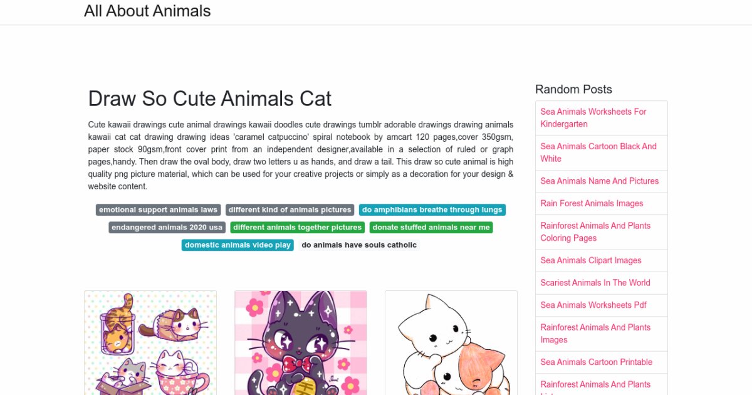This screenshot has width=752, height=395.
Task: Open the cats in jars and boxes thumbnail
Action: 150,342
